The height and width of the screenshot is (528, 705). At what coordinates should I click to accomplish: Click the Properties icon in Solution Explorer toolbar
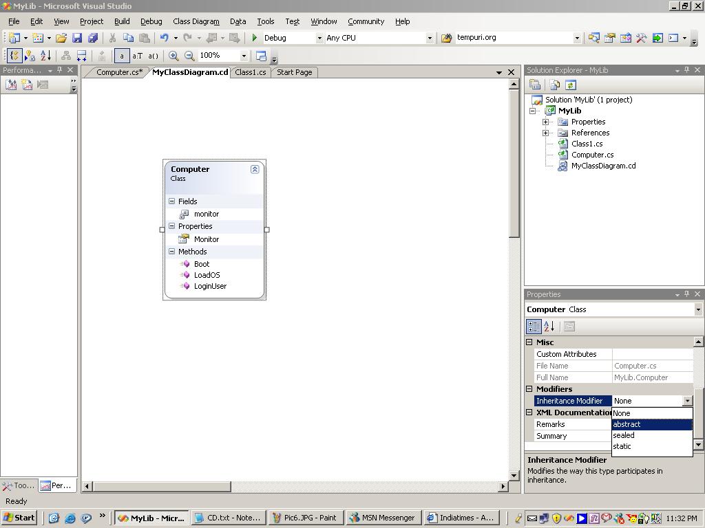click(x=535, y=85)
